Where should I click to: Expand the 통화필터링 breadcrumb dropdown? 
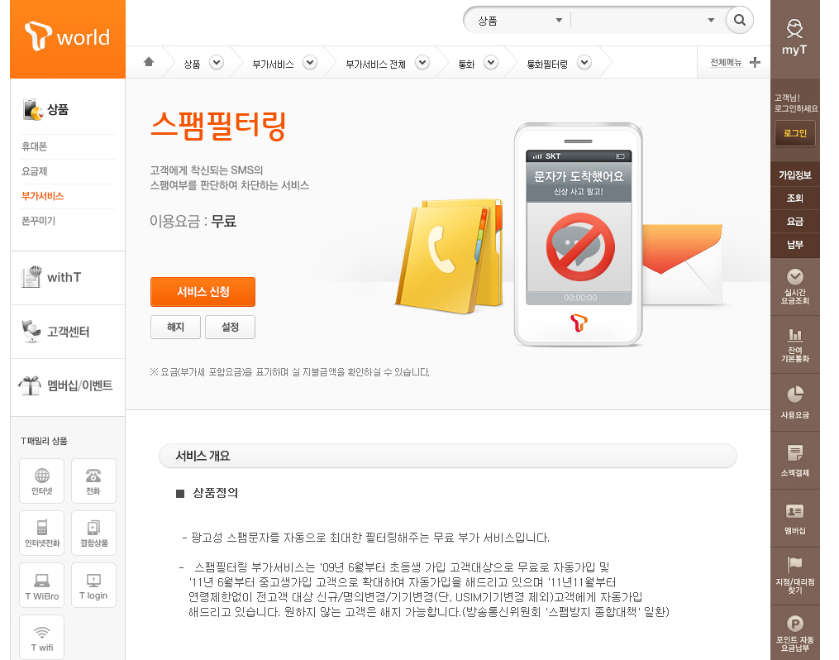[584, 62]
